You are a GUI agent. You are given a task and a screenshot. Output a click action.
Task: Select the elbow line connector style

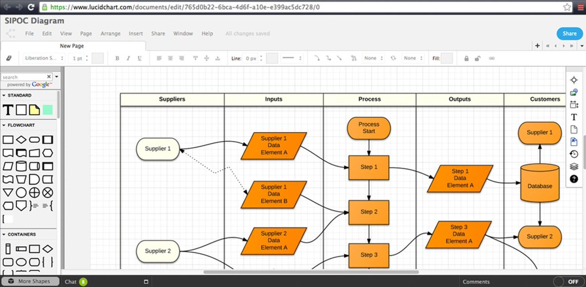coord(329,58)
